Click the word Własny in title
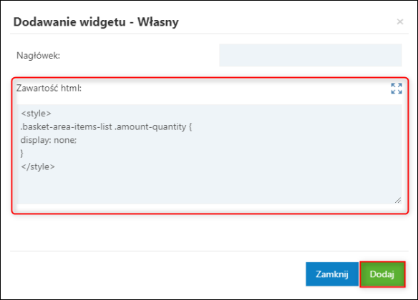Screen dimensions: 418x300 [x=158, y=22]
